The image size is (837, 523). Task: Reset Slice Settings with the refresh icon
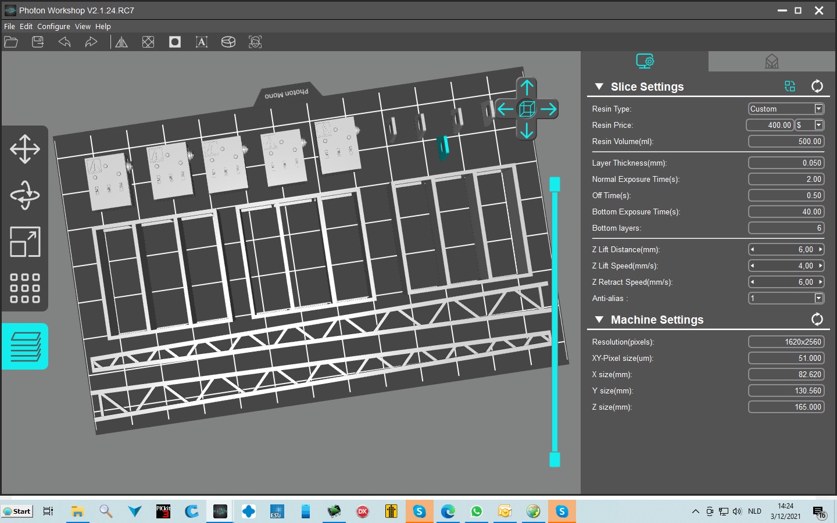click(817, 87)
